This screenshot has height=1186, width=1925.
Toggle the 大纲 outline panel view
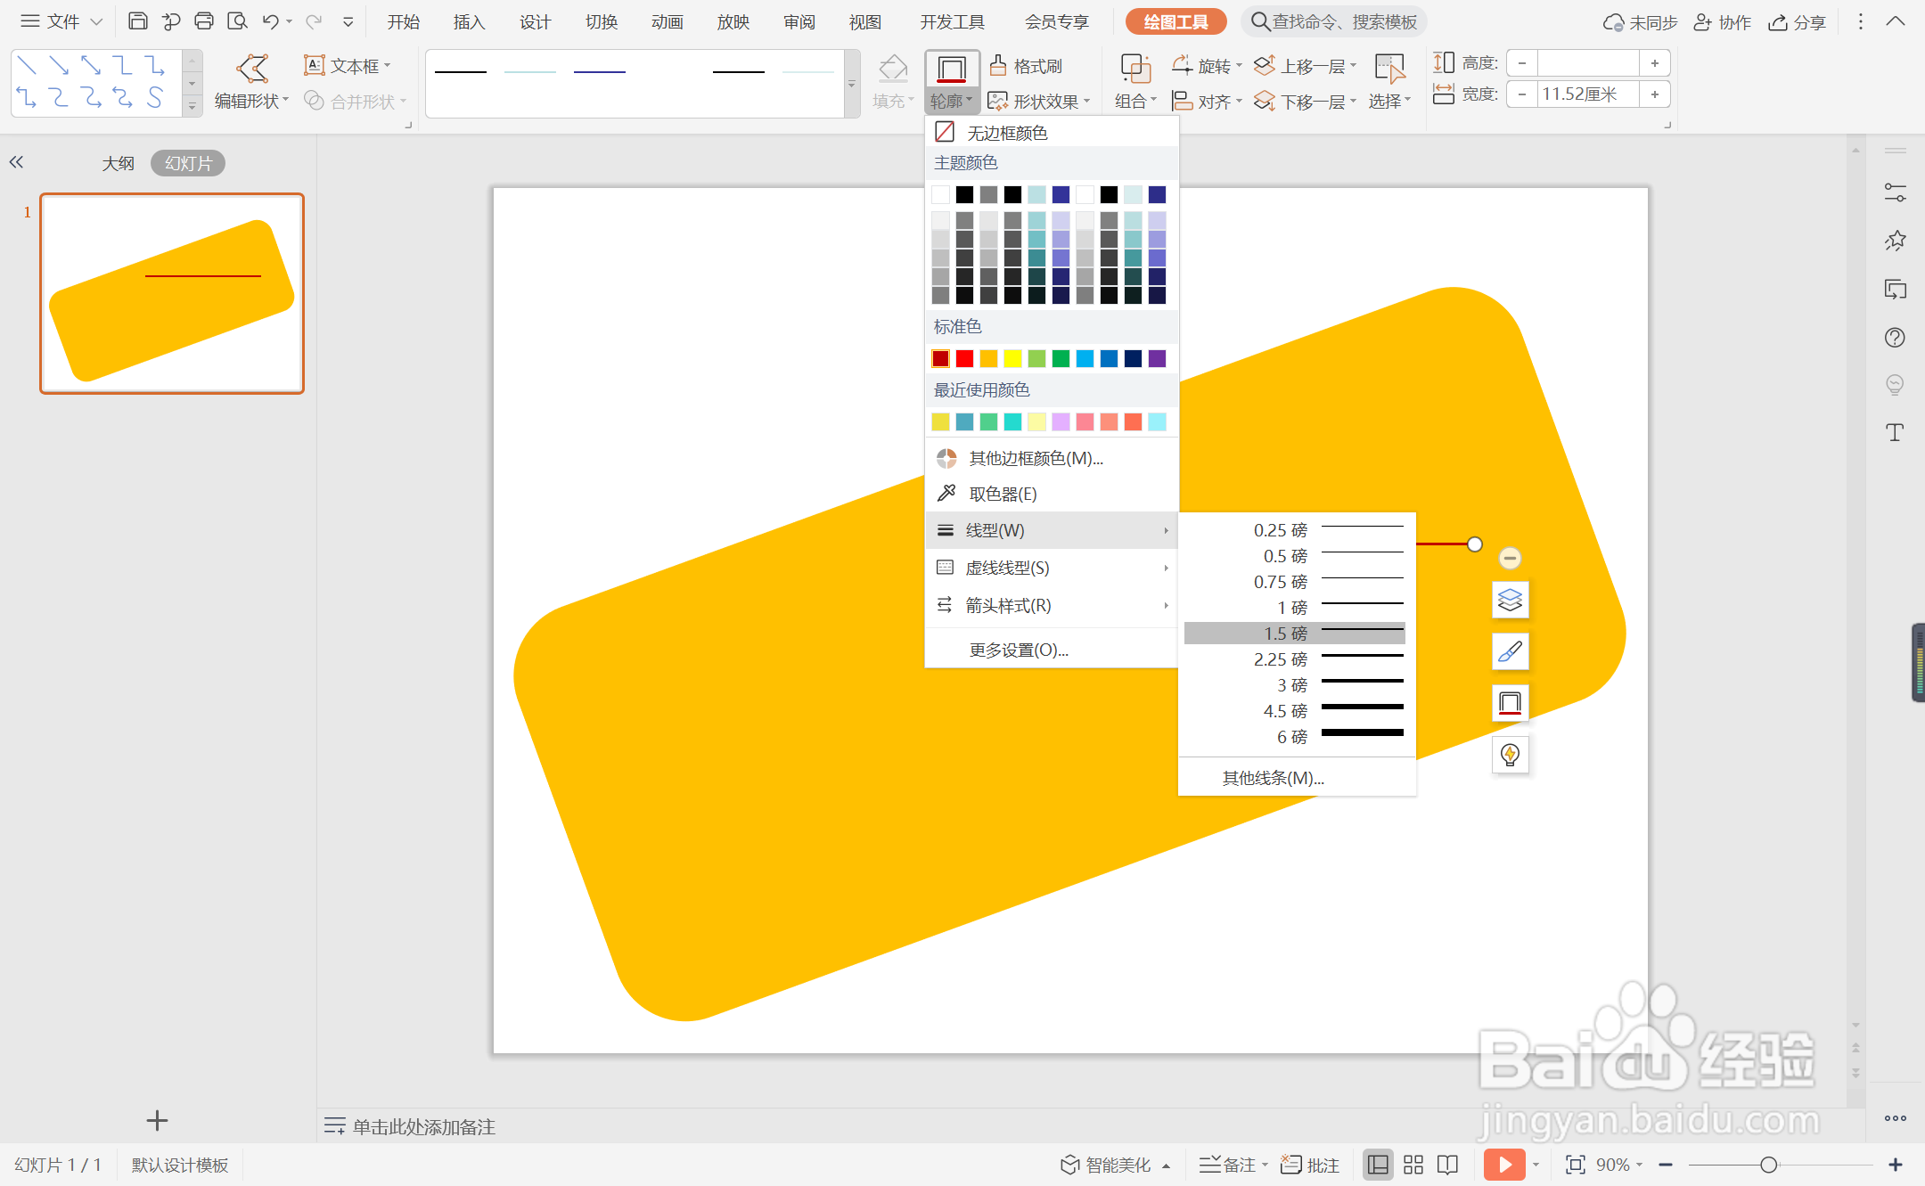pos(118,163)
